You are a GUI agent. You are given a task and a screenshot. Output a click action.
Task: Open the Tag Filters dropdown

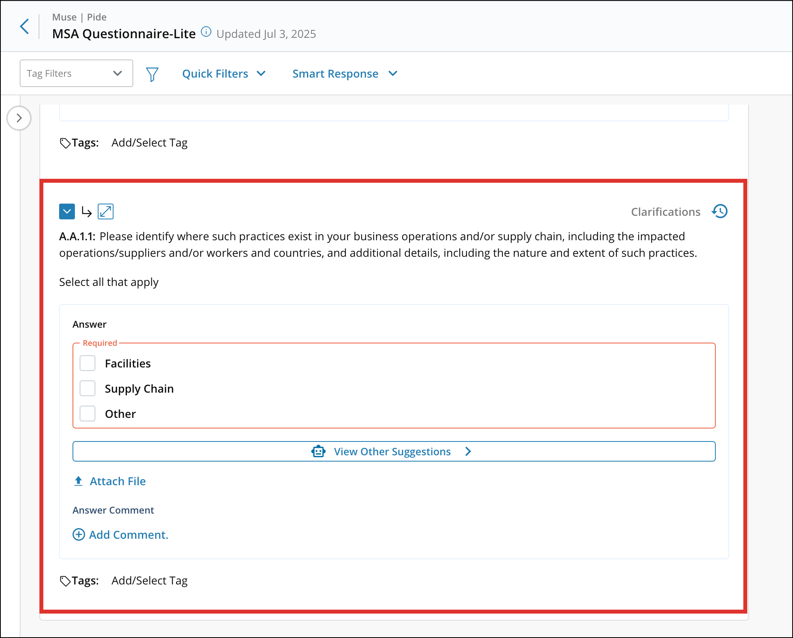tap(76, 73)
